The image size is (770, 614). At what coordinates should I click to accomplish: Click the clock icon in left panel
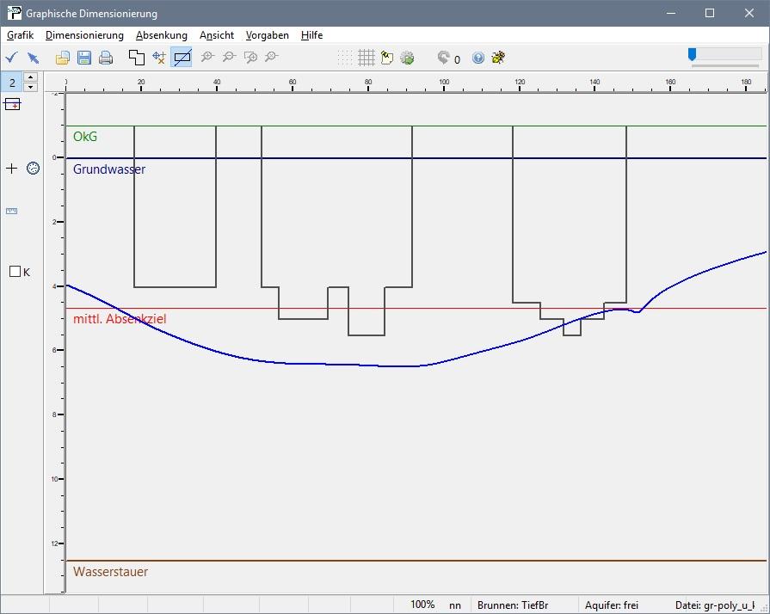tap(33, 168)
